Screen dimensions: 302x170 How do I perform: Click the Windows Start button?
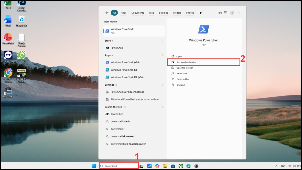coord(94,166)
